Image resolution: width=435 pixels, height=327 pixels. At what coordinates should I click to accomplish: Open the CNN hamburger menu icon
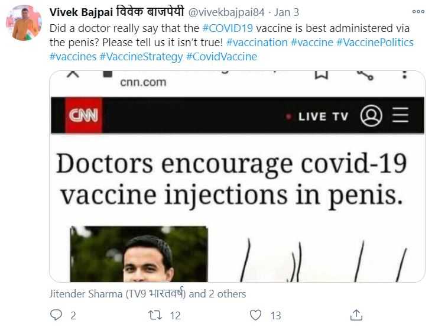(x=400, y=115)
